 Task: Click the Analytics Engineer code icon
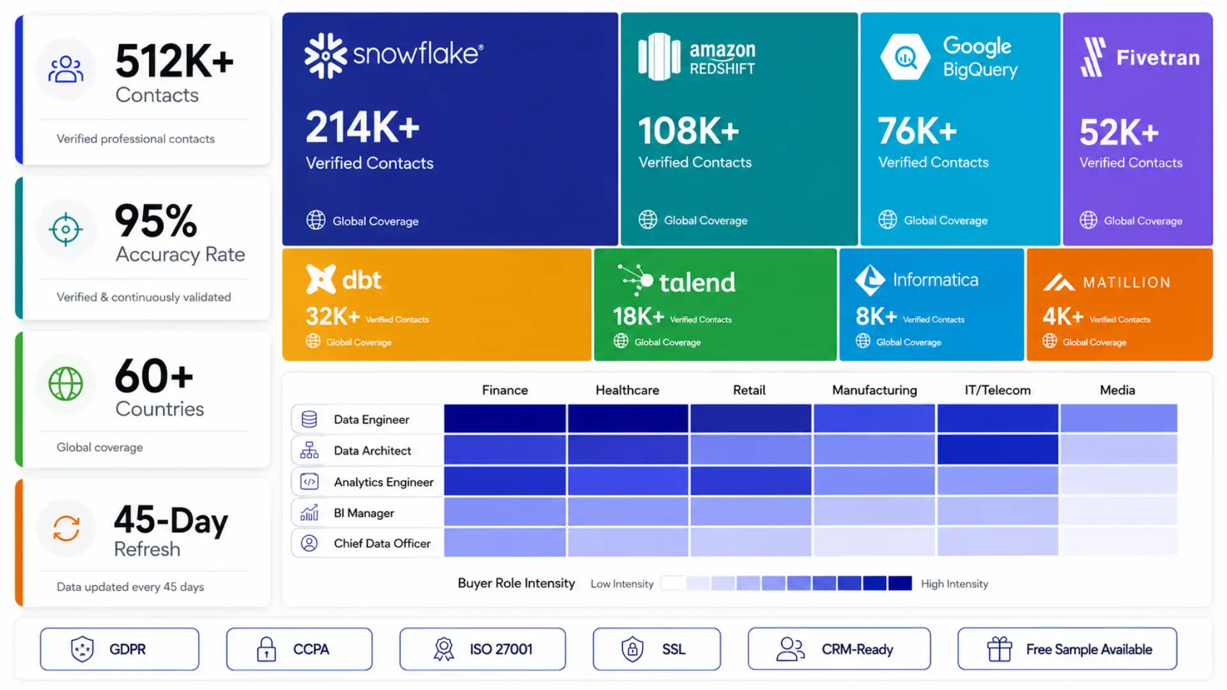point(309,482)
